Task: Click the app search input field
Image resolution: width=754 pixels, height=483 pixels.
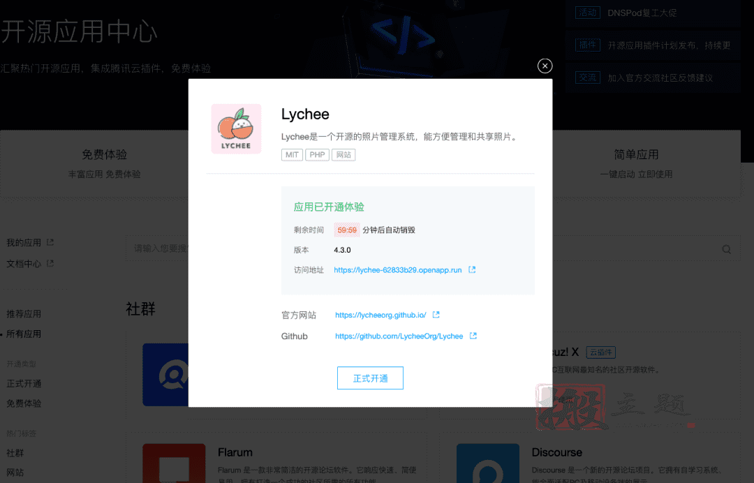Action: pos(433,248)
